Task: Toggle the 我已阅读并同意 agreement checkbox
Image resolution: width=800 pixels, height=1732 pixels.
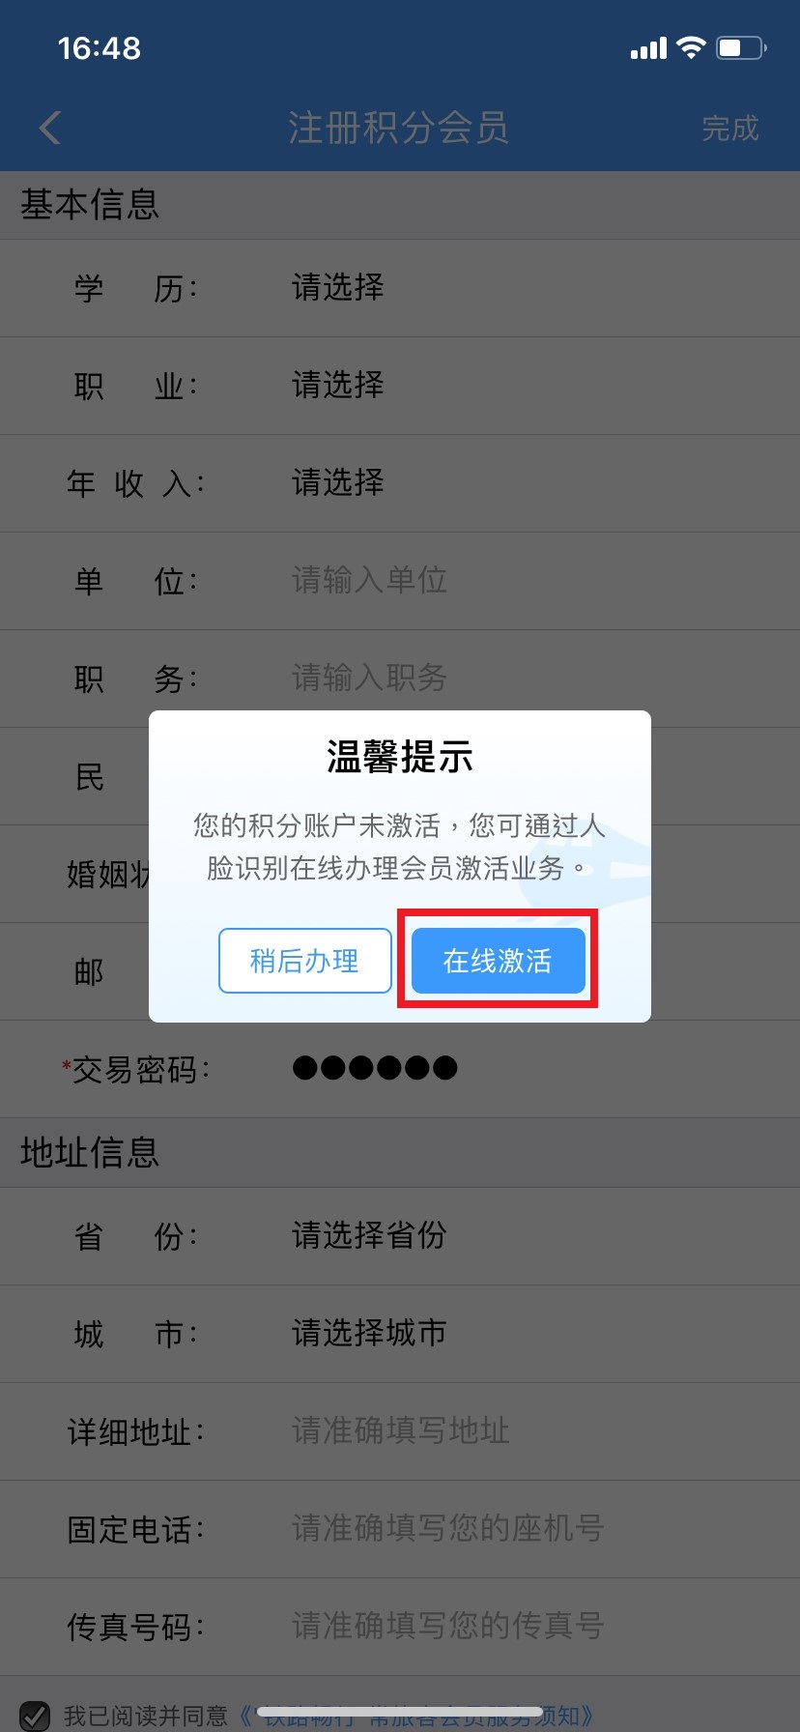Action: [x=35, y=1716]
